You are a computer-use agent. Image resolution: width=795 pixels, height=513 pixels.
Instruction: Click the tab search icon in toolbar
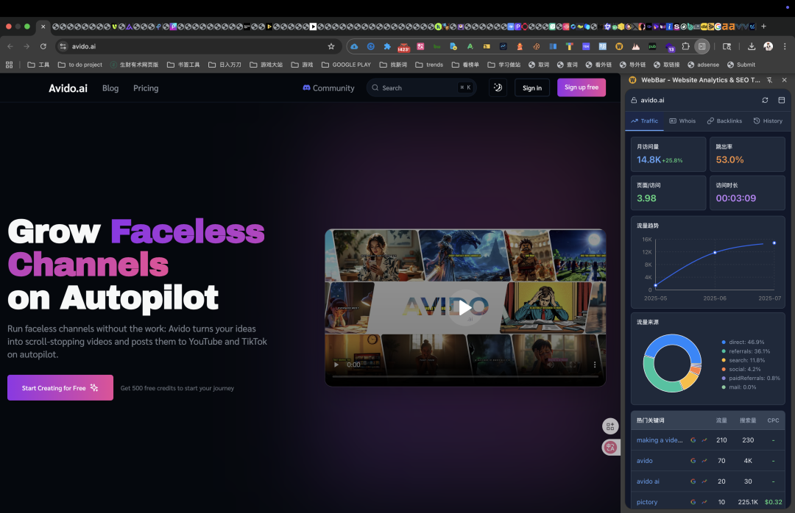click(x=727, y=46)
